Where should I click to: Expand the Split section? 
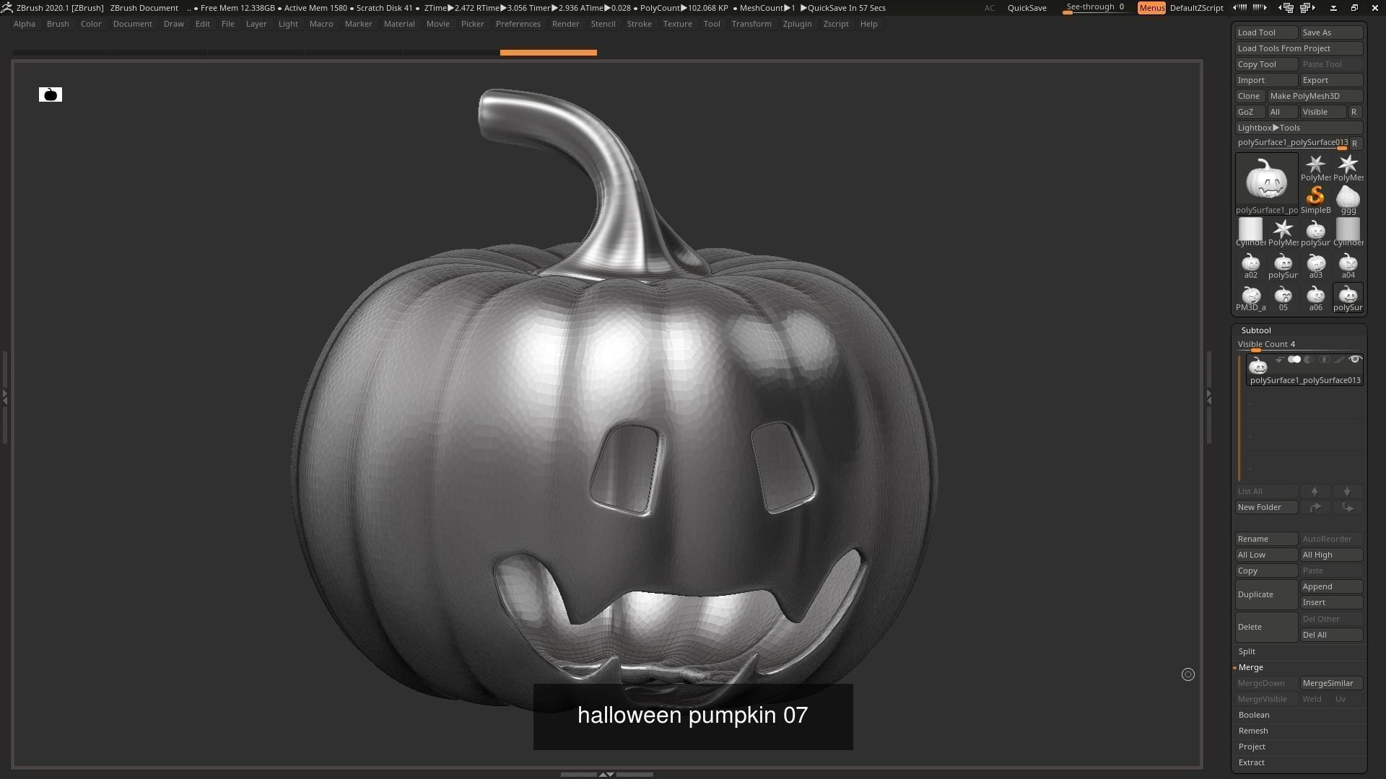click(1247, 651)
